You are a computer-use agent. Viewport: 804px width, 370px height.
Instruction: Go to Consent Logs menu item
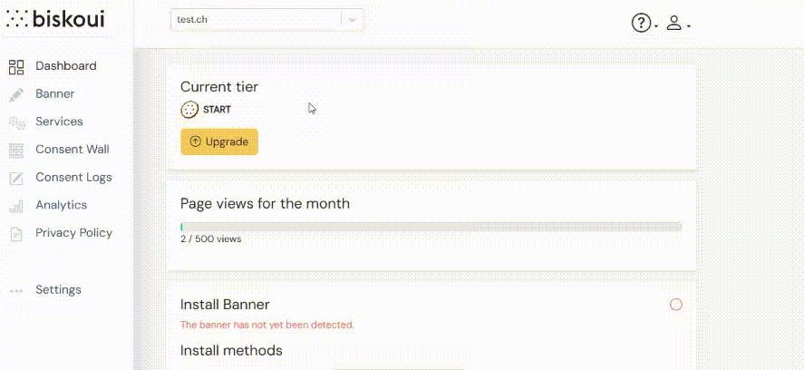73,178
